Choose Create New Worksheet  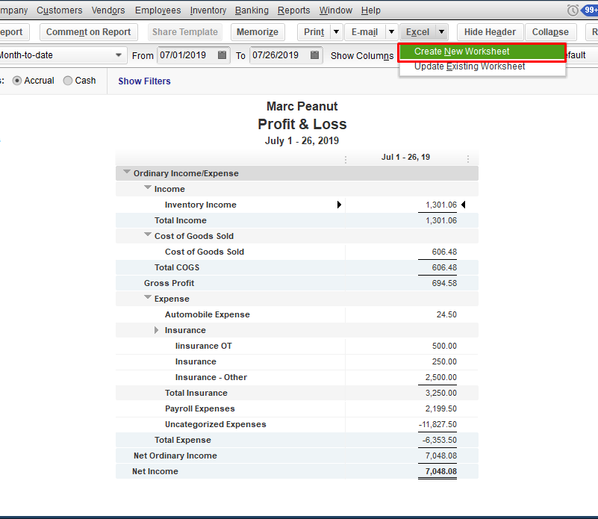(482, 52)
